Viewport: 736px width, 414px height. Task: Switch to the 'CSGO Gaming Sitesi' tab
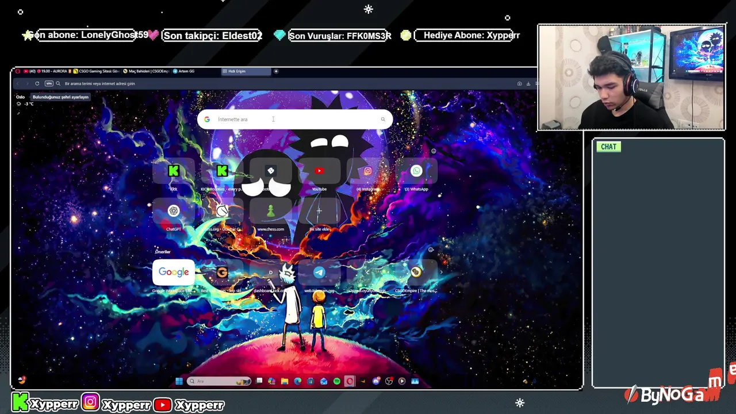[97, 71]
